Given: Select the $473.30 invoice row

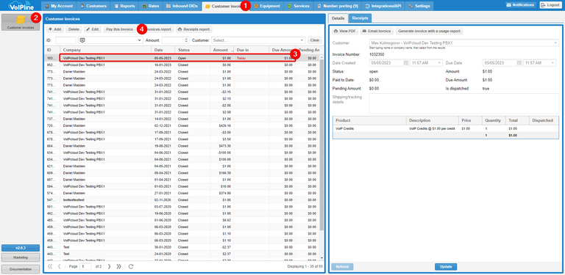Looking at the screenshot, I should [x=182, y=146].
